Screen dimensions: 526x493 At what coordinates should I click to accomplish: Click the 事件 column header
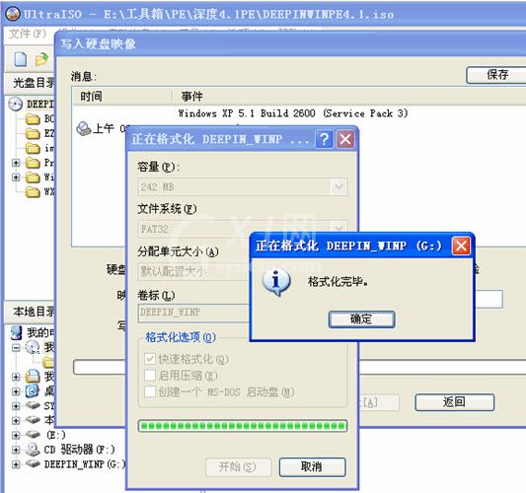[x=349, y=97]
